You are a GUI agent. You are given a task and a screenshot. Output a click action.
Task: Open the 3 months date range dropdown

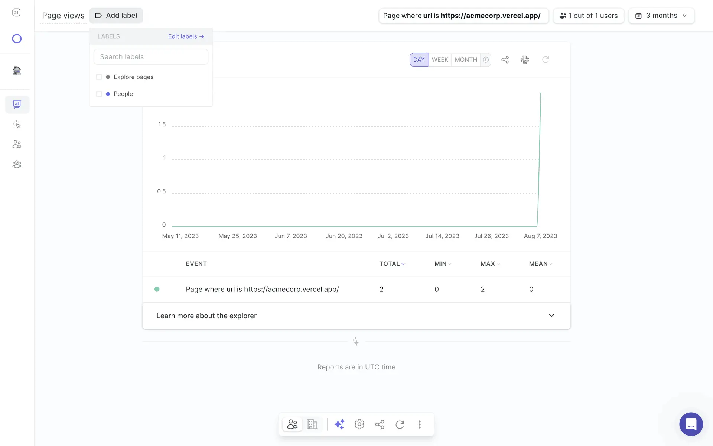coord(661,16)
